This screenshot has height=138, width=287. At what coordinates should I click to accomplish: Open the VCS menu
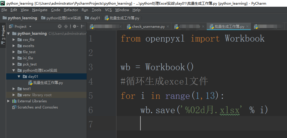click(108, 10)
